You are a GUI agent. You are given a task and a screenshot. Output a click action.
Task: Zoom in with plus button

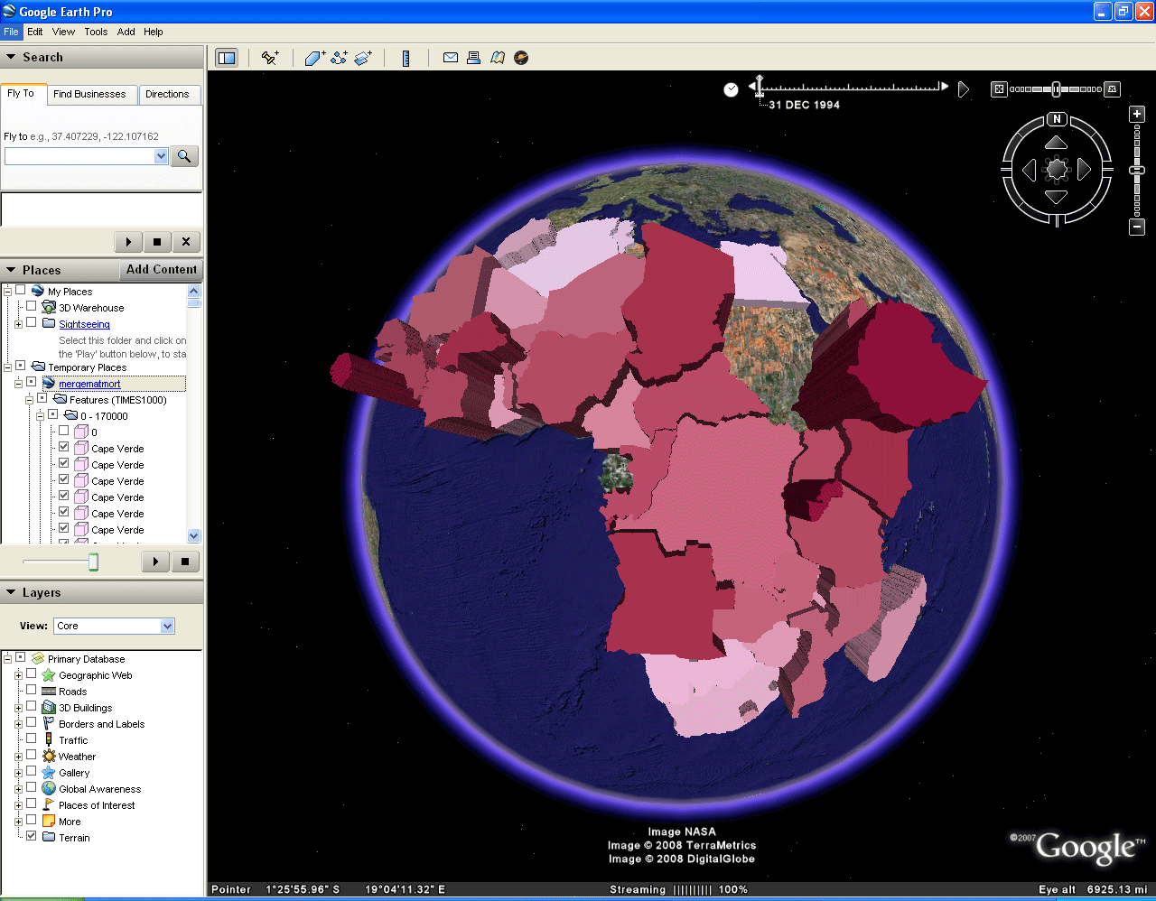pyautogui.click(x=1138, y=115)
